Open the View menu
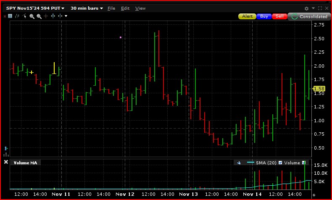Screen dimensions: 332x200 pos(140,8)
